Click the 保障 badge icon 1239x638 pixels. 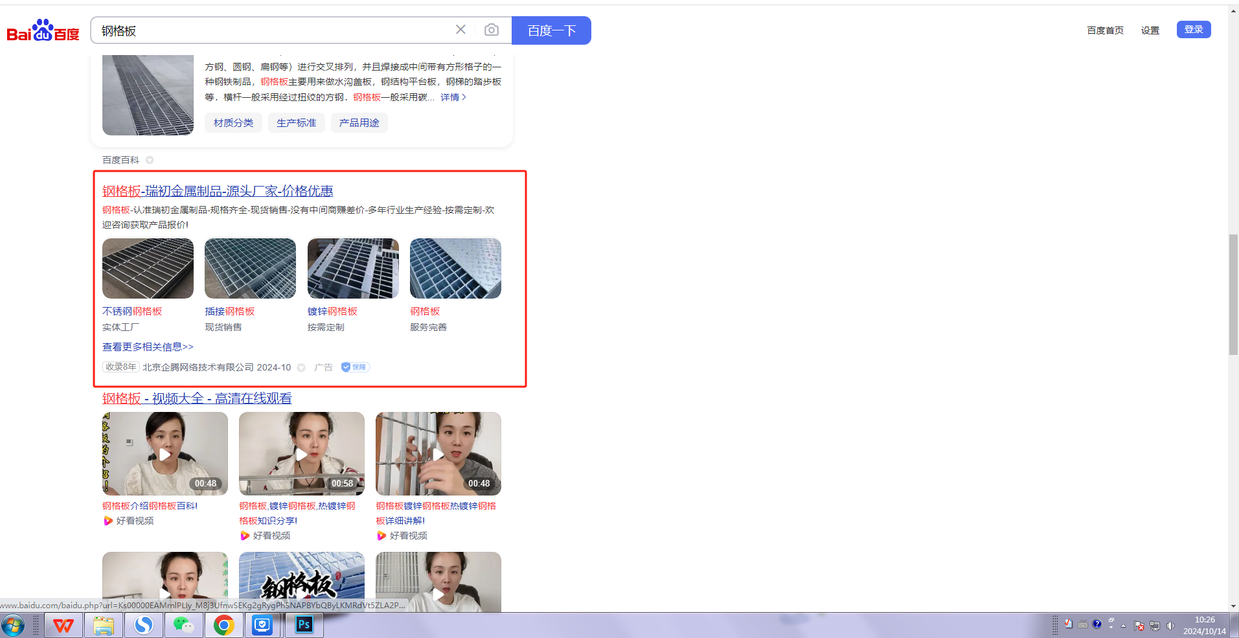coord(355,367)
